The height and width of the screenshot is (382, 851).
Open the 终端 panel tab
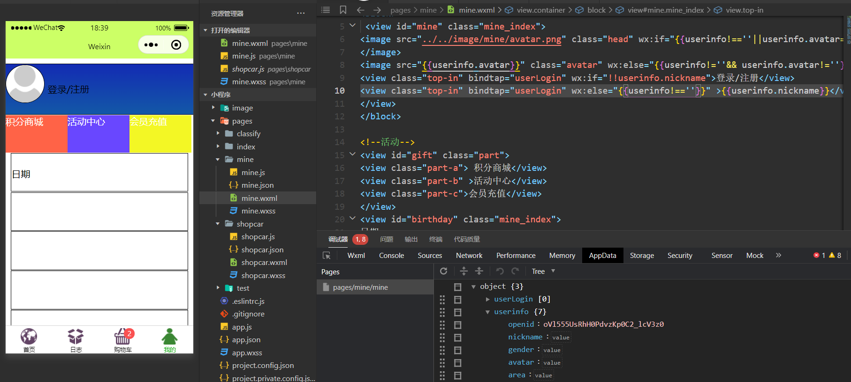436,239
